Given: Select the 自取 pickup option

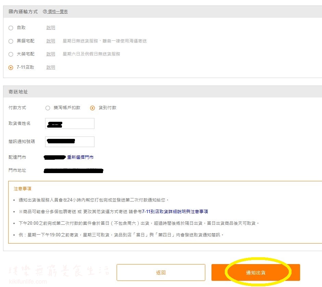Looking at the screenshot, I should [x=11, y=28].
